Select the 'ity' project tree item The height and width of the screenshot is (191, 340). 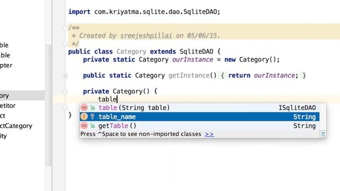point(3,136)
